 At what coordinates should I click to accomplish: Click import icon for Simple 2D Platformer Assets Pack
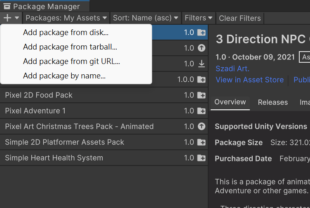click(202, 142)
